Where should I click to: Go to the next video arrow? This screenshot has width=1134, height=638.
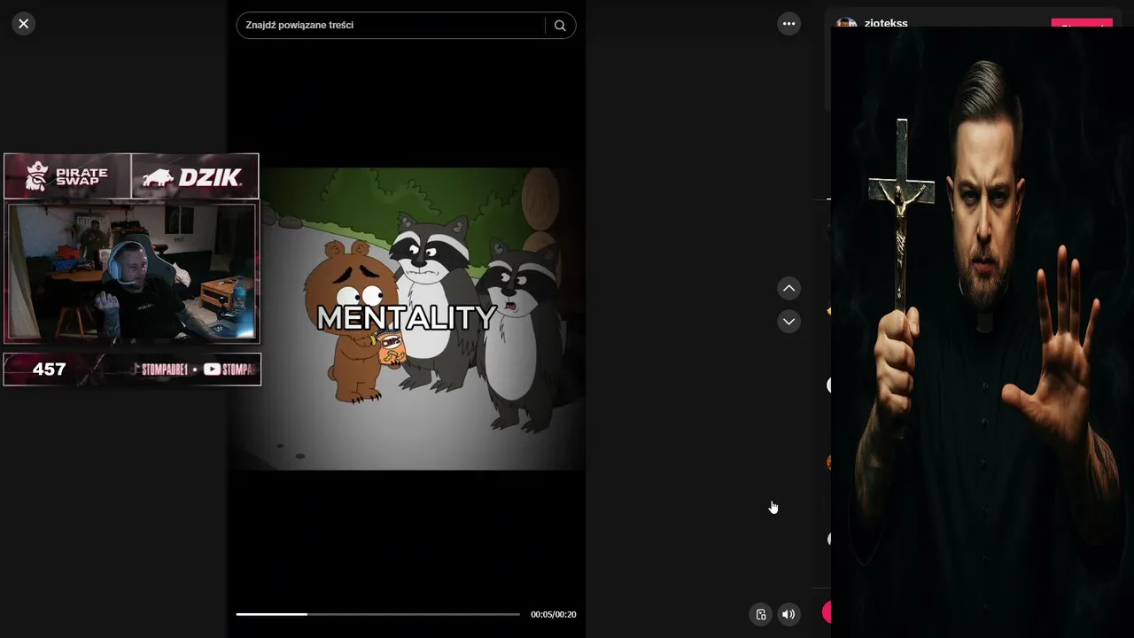click(788, 321)
